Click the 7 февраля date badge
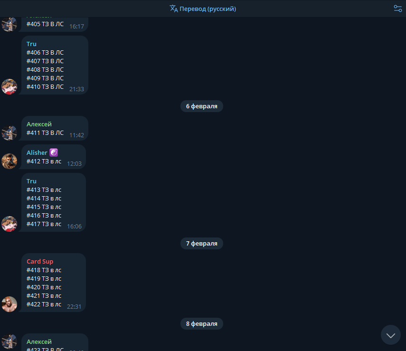Image resolution: width=406 pixels, height=351 pixels. coord(202,244)
